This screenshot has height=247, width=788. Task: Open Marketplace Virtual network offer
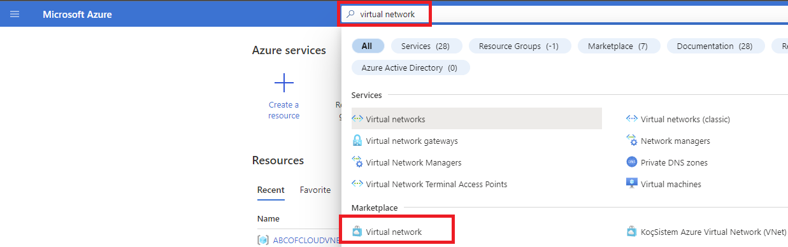394,232
